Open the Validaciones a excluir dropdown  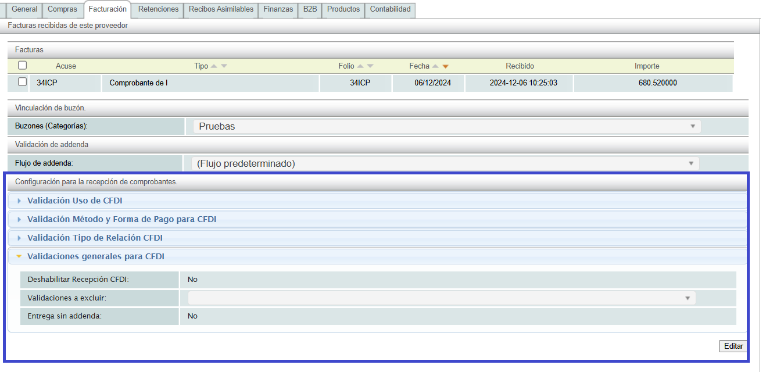(441, 298)
